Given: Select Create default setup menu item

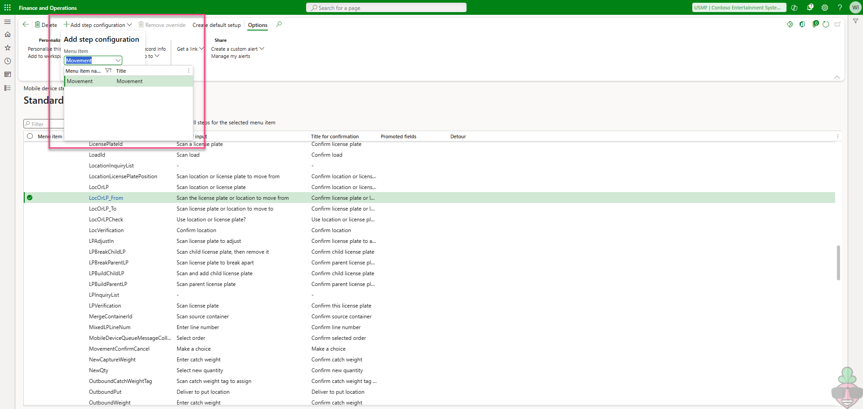Looking at the screenshot, I should (x=217, y=25).
